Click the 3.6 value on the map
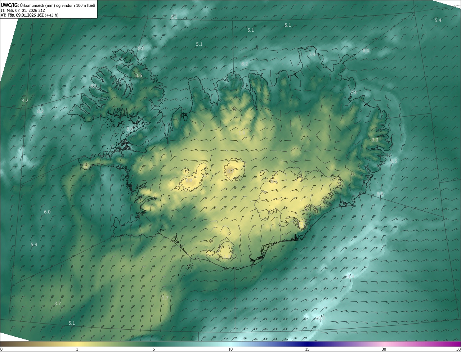Screen dimensions: 461x352 (139, 76)
